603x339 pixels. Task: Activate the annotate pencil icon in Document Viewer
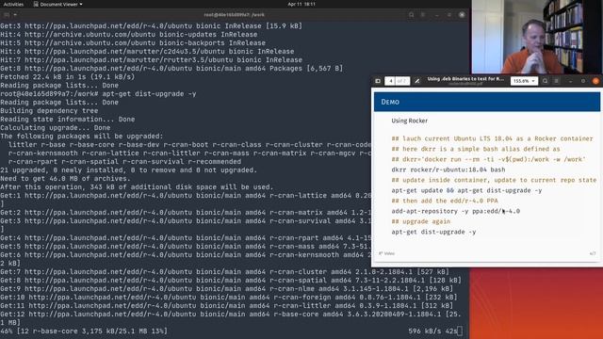(416, 81)
